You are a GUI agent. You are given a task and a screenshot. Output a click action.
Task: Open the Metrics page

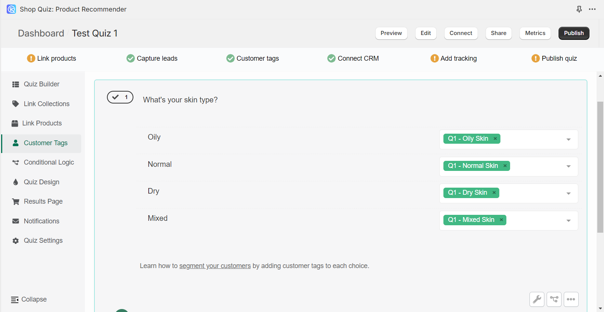535,33
